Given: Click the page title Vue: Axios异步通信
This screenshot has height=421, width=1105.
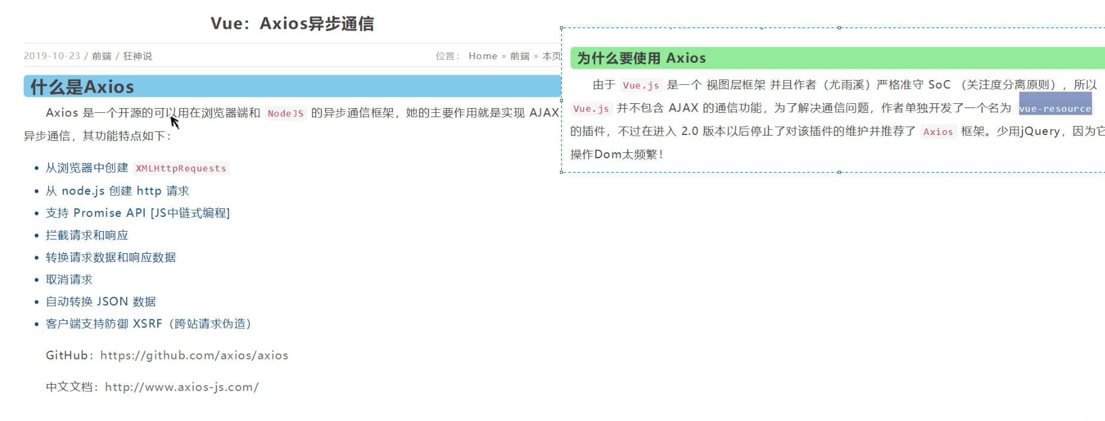Looking at the screenshot, I should point(292,24).
